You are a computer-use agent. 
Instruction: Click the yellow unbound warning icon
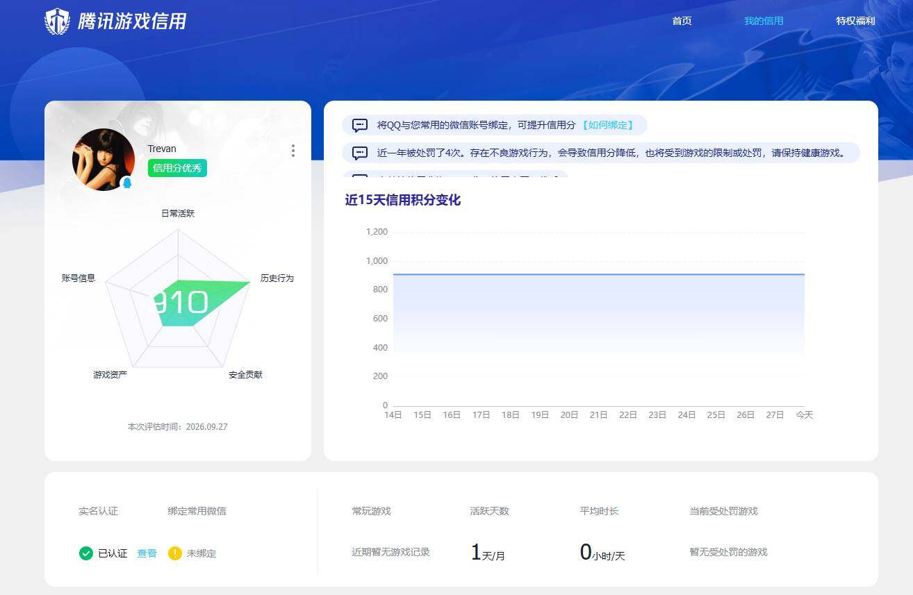[x=175, y=553]
